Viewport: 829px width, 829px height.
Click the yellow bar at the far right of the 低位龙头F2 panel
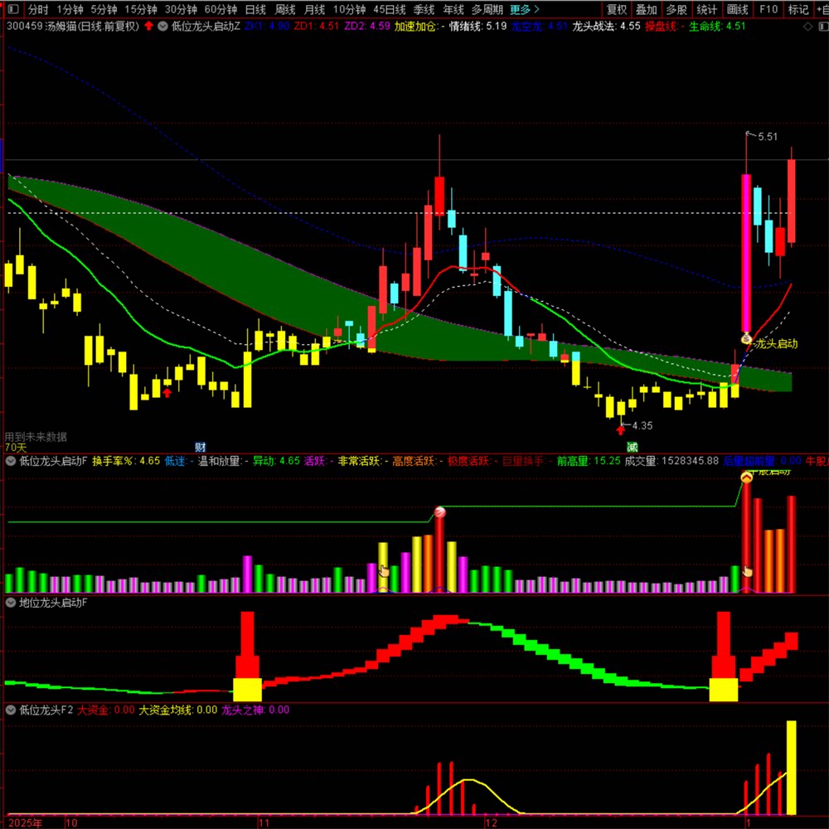(791, 767)
